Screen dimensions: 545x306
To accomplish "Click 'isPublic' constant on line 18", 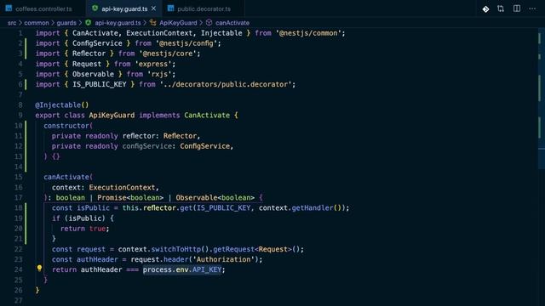I will (x=93, y=207).
